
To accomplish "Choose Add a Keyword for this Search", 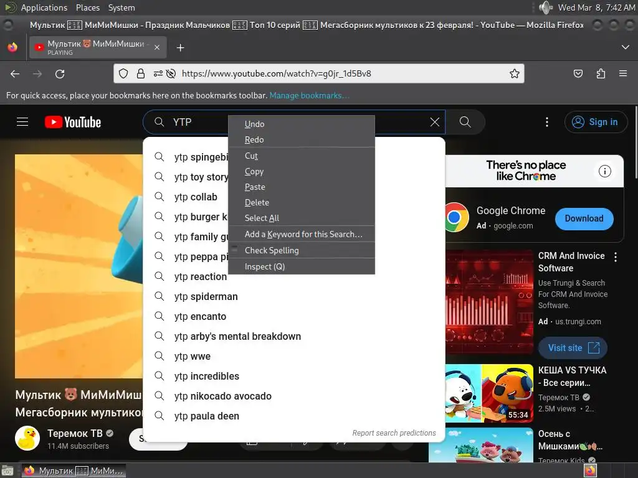I will [302, 234].
